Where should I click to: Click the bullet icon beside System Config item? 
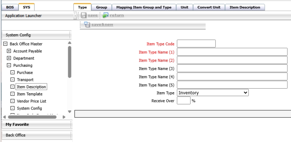pyautogui.click(x=12, y=108)
